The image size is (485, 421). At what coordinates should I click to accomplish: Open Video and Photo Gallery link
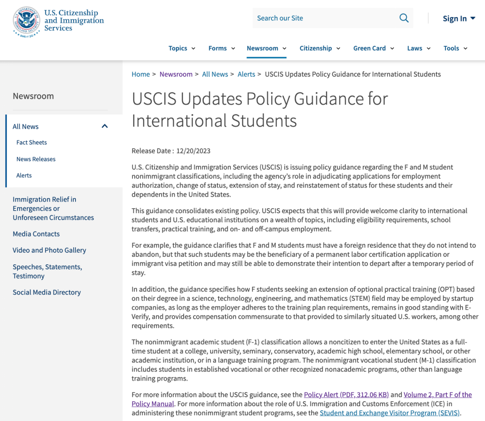coord(49,250)
